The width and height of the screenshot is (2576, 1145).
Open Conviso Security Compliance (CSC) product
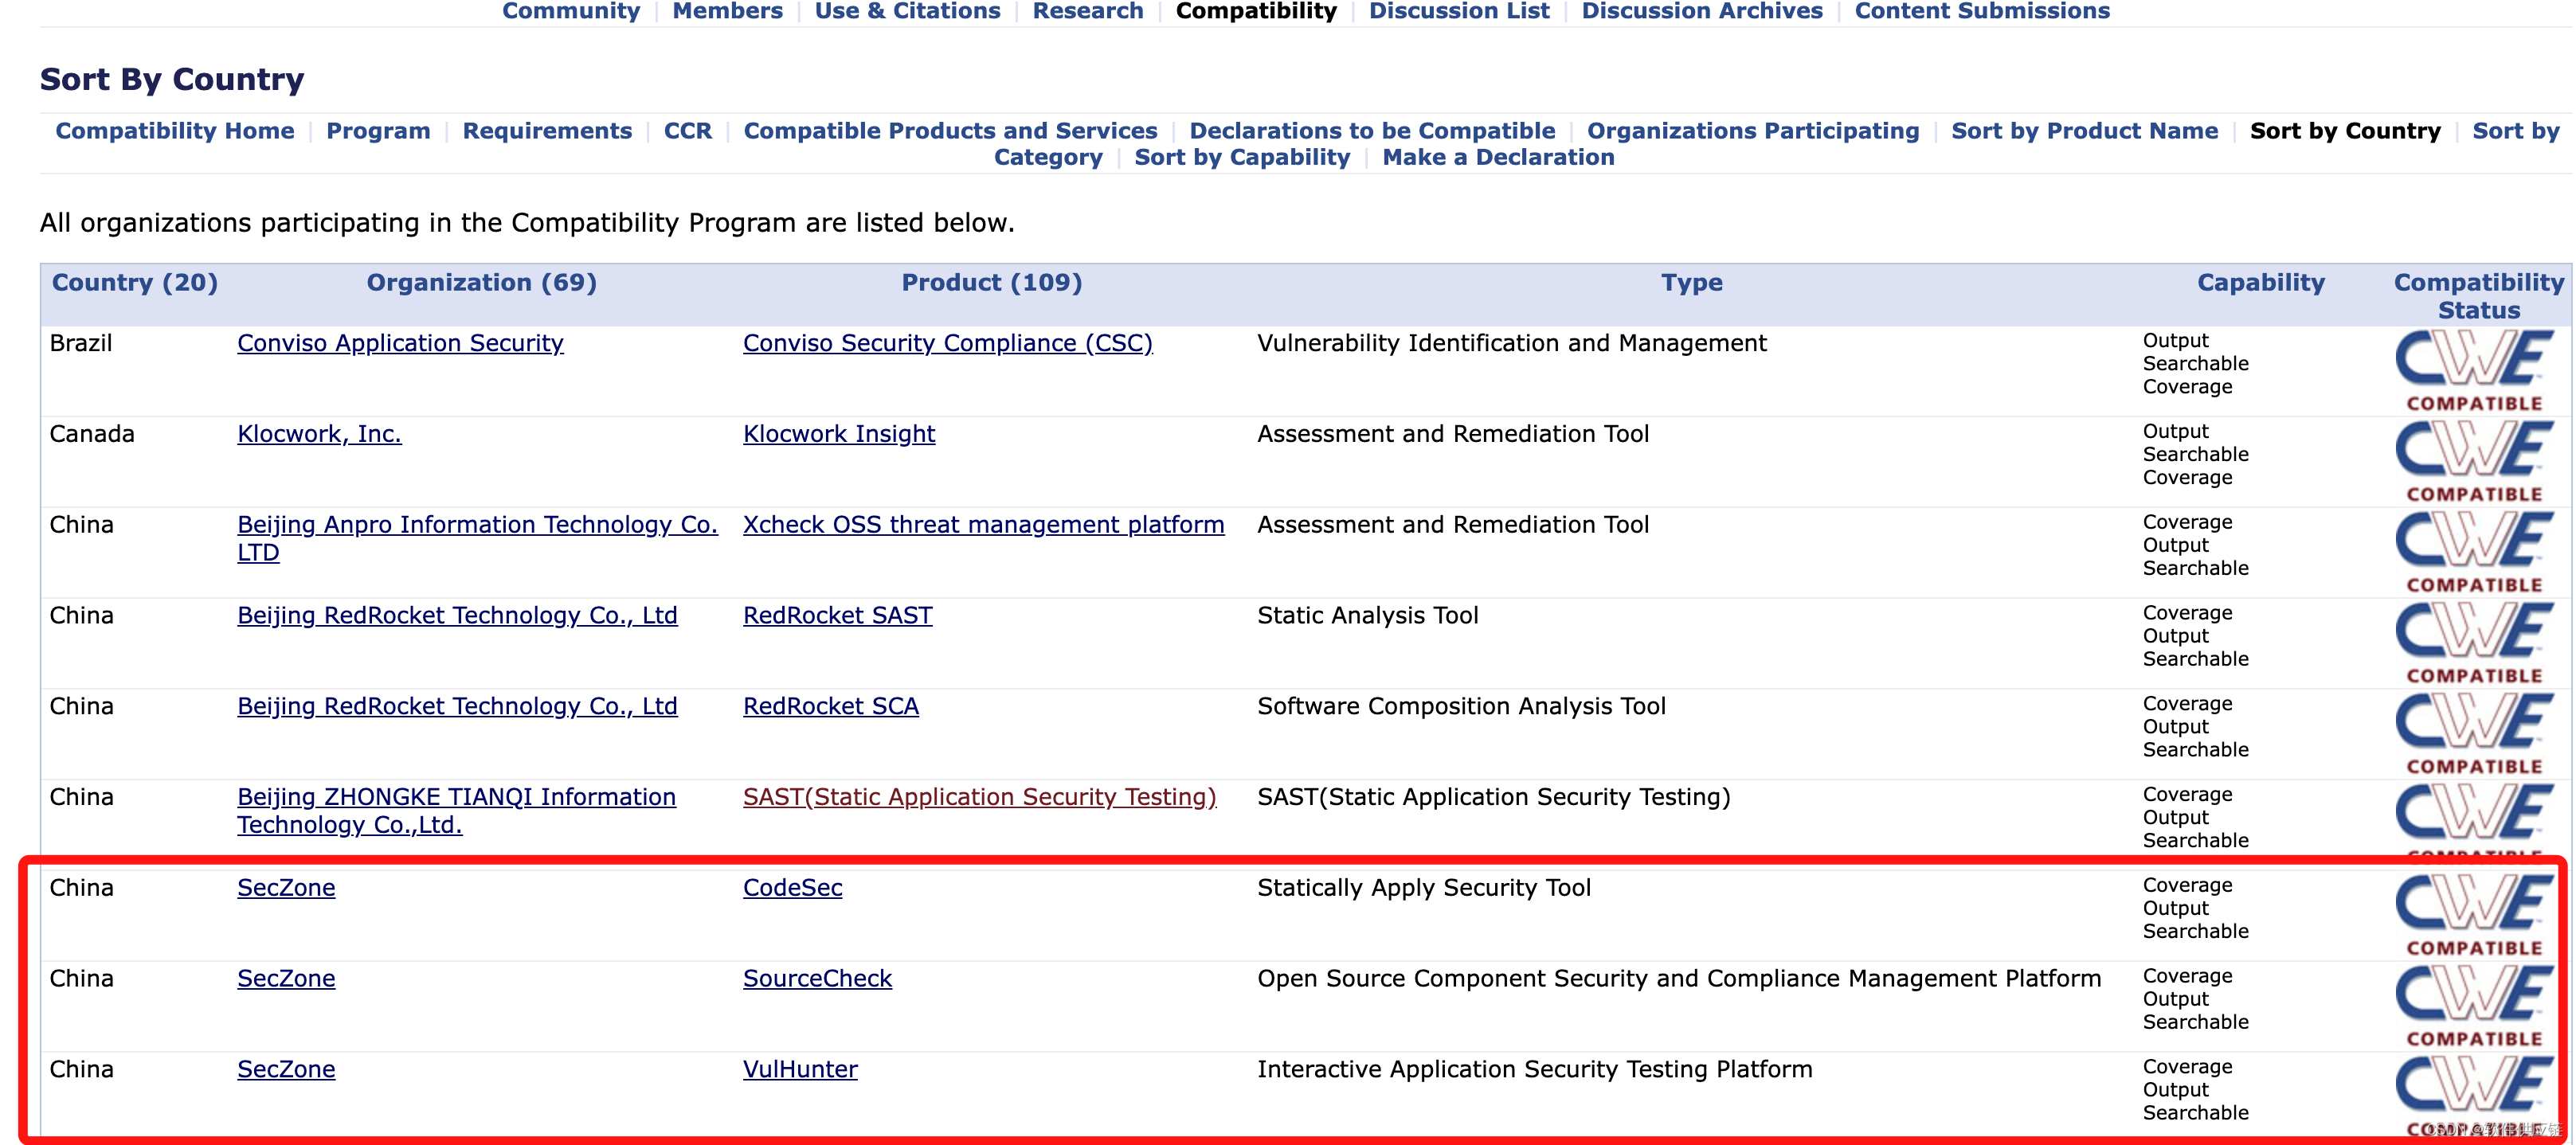point(948,343)
